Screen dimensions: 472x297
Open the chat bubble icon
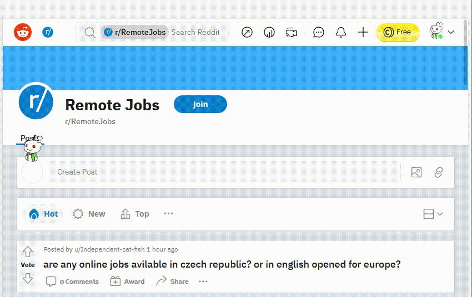[x=319, y=32]
